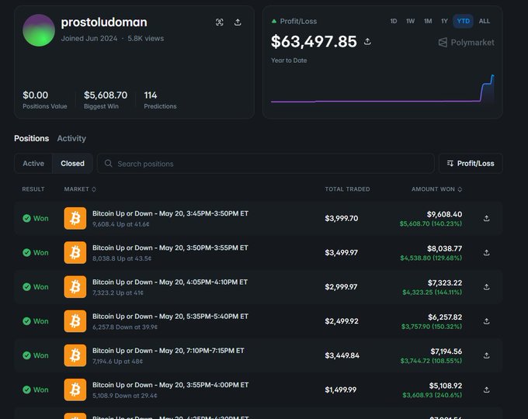Screen dimensions: 528x419
Task: Click the RESULT column header
Action: [x=33, y=189]
